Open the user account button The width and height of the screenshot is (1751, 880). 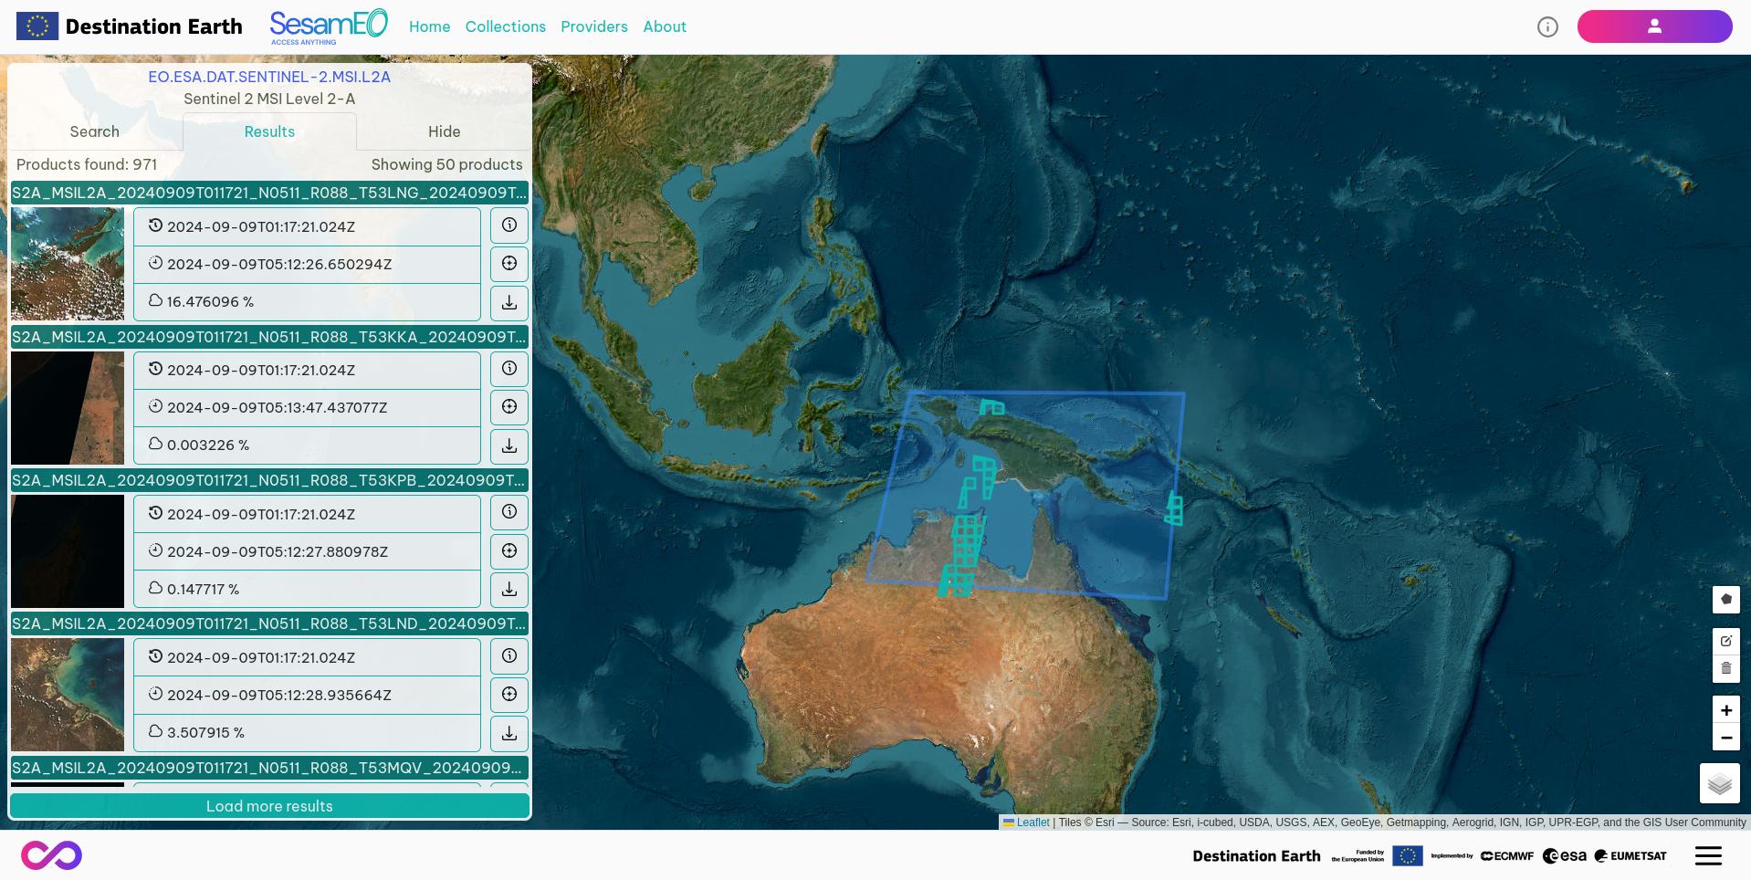1653,26
